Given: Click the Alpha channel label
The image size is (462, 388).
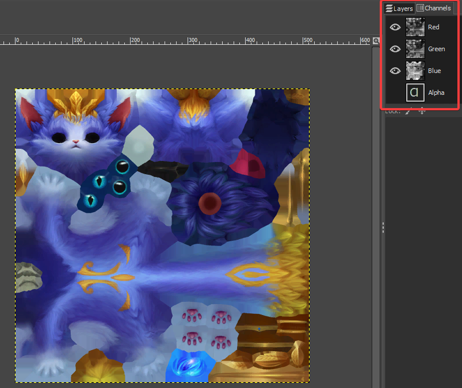Looking at the screenshot, I should click(436, 93).
